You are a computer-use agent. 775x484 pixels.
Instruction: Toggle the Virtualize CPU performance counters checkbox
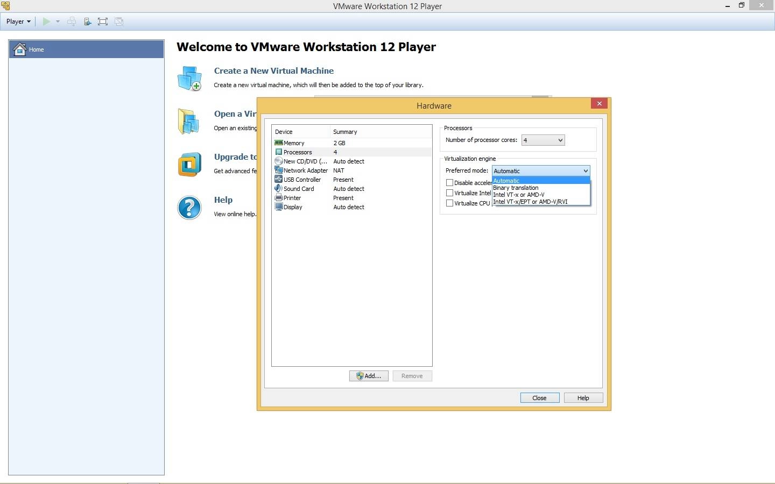449,203
